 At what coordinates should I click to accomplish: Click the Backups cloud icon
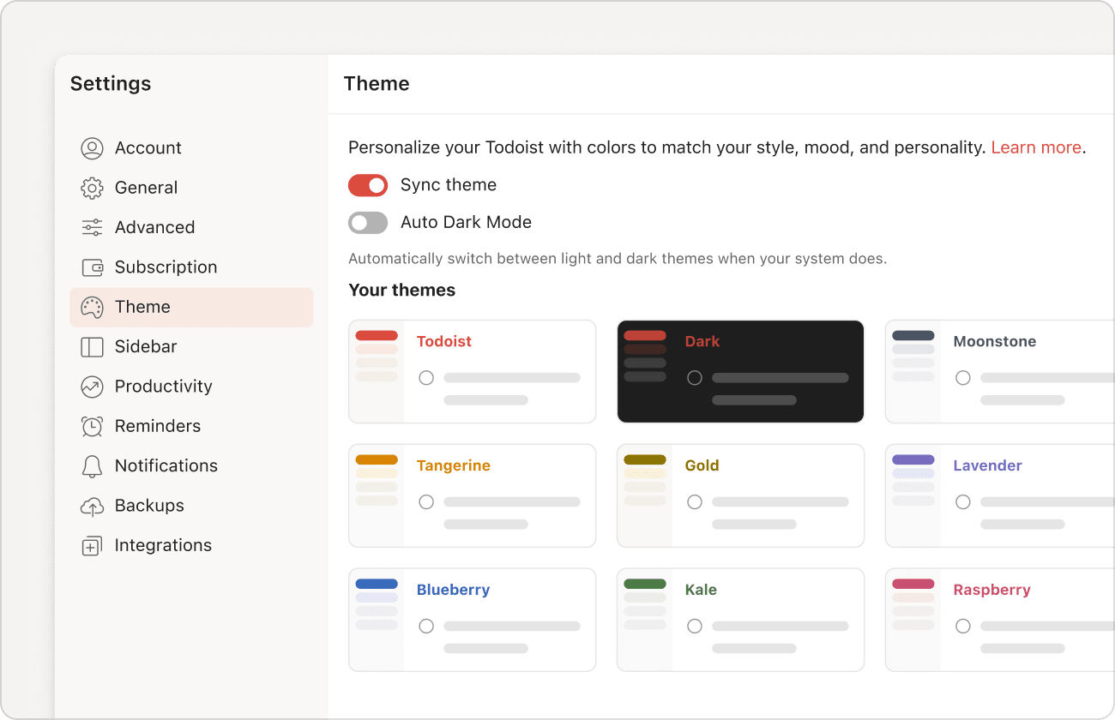(x=93, y=505)
